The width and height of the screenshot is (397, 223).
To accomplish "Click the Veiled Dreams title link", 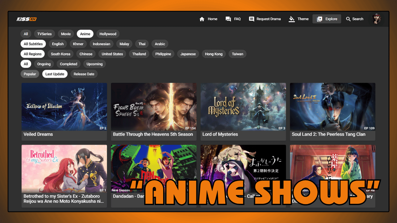I will click(x=38, y=134).
